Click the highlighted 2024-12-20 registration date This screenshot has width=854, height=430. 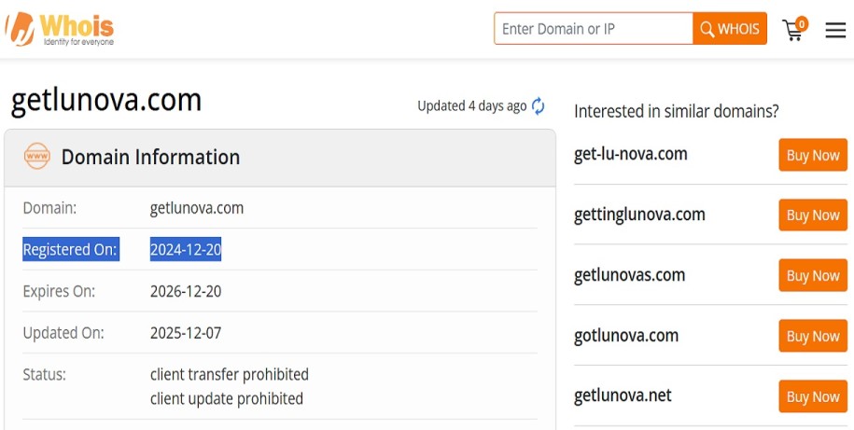tap(186, 249)
